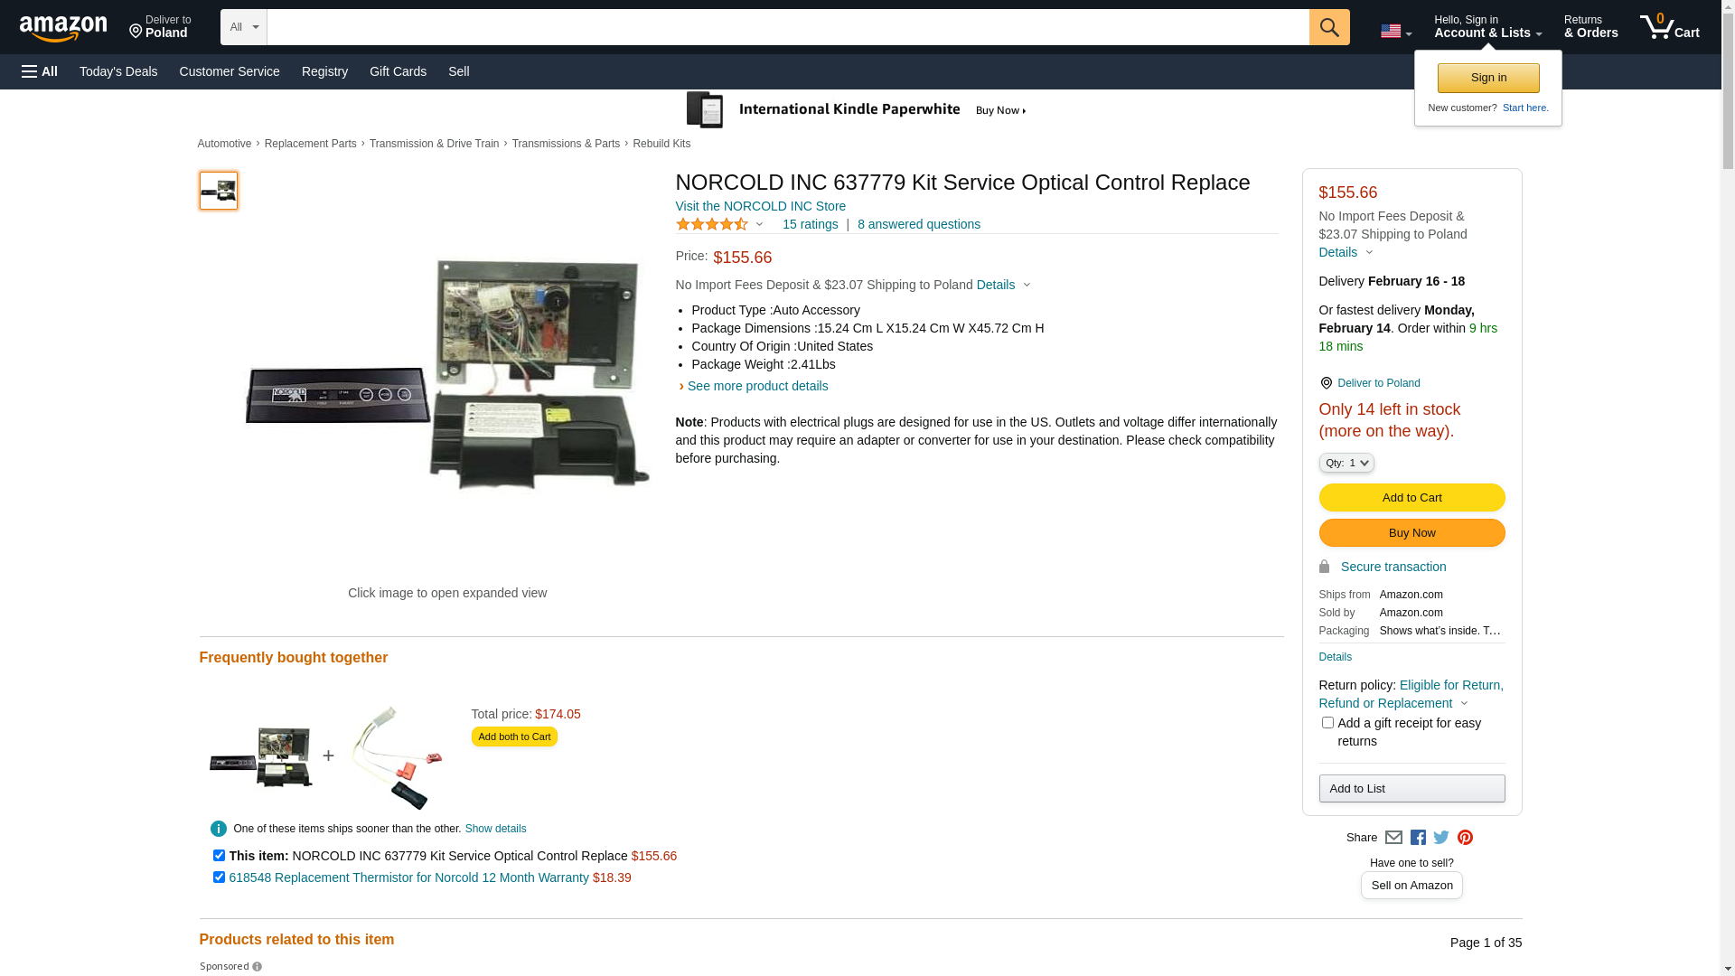The width and height of the screenshot is (1735, 976).
Task: Open the All hamburger menu
Action: click(40, 71)
